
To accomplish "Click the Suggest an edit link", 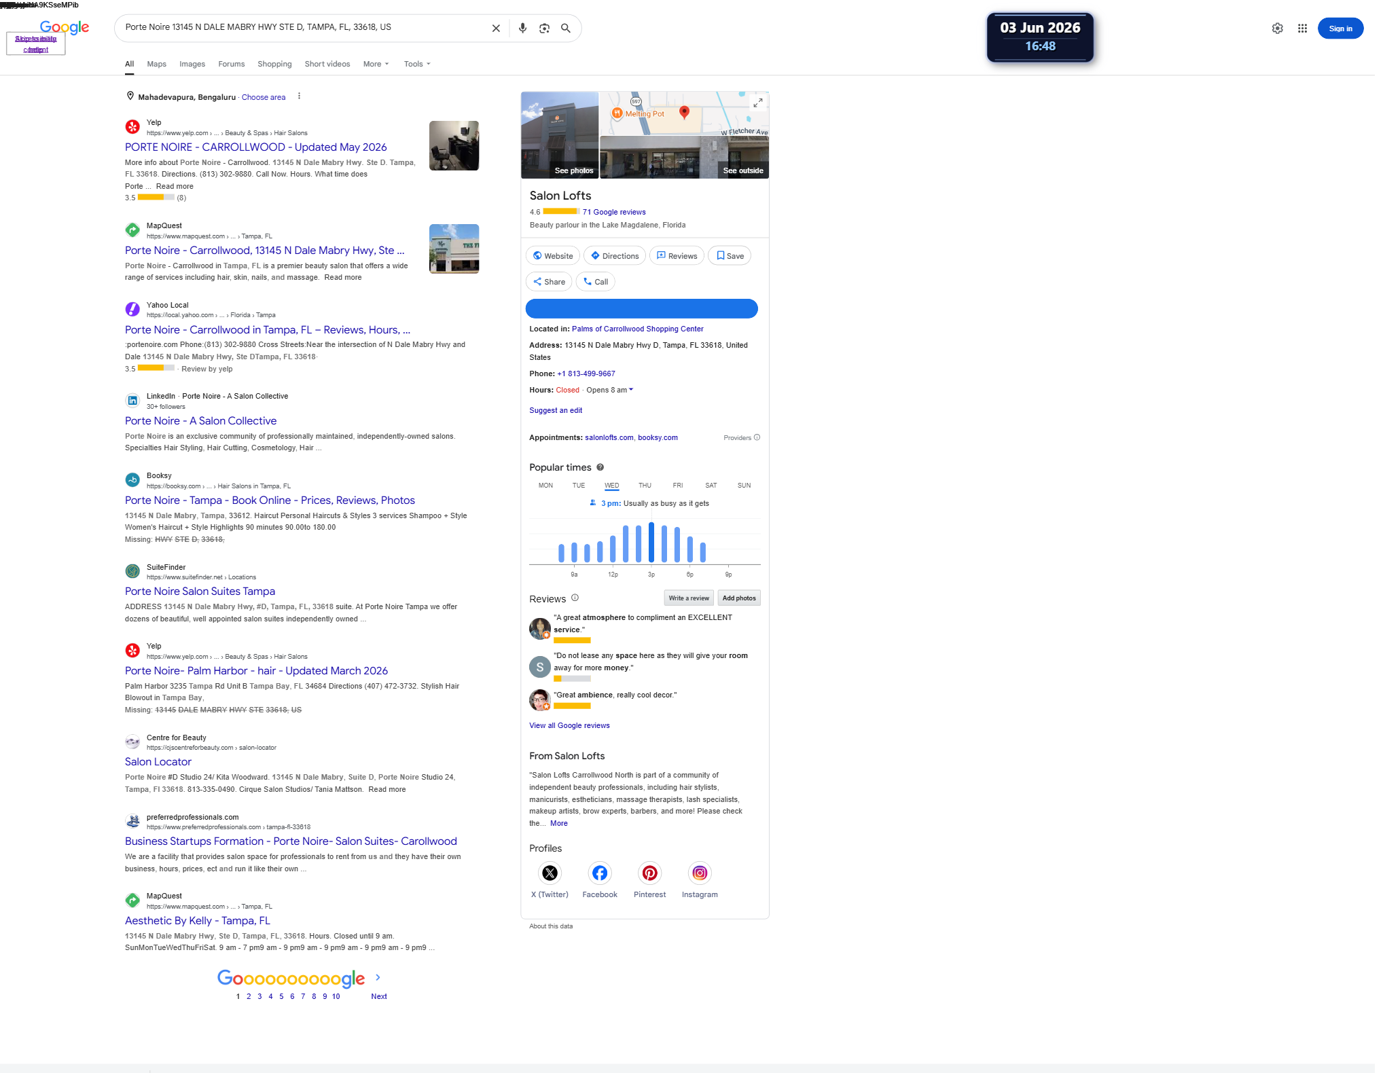I will point(556,410).
